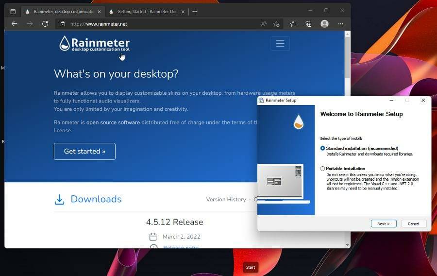Viewport: 437px width, 276px height.
Task: Click Cancel in Rainmeter Setup
Action: (x=414, y=224)
